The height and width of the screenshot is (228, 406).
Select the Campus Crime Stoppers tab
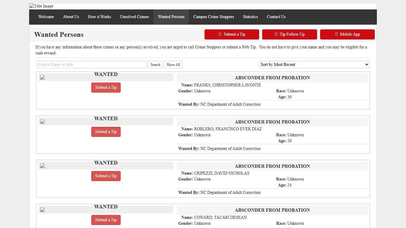213,17
